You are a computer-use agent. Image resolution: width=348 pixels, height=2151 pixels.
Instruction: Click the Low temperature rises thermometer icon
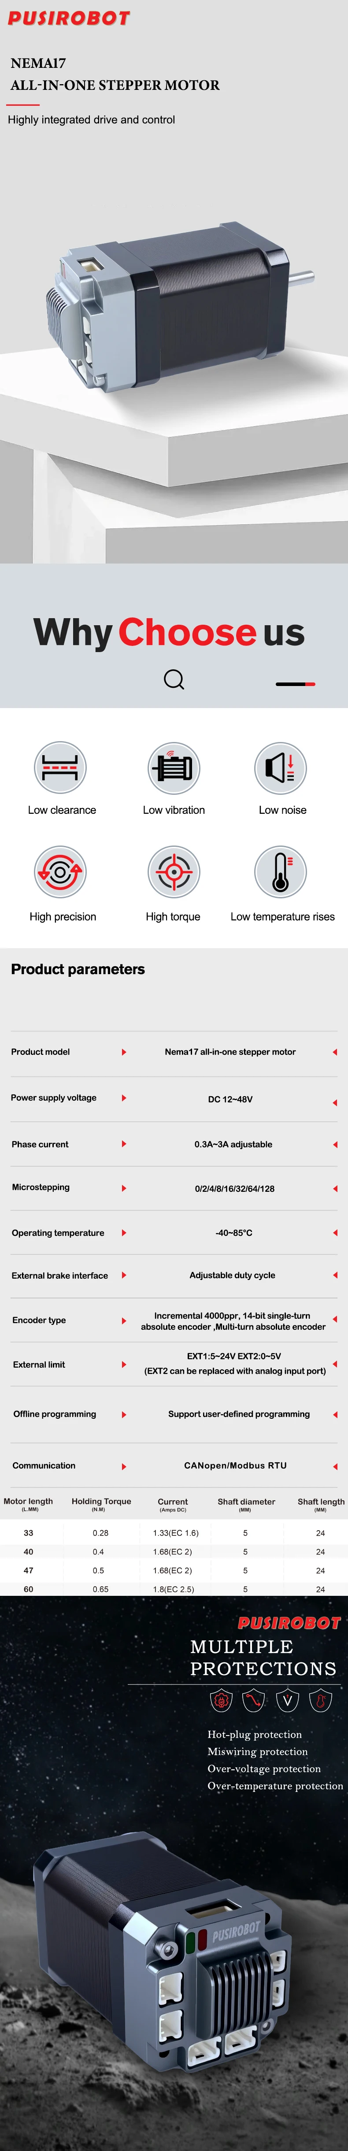click(281, 872)
